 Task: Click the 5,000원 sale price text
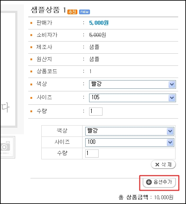(x=99, y=23)
